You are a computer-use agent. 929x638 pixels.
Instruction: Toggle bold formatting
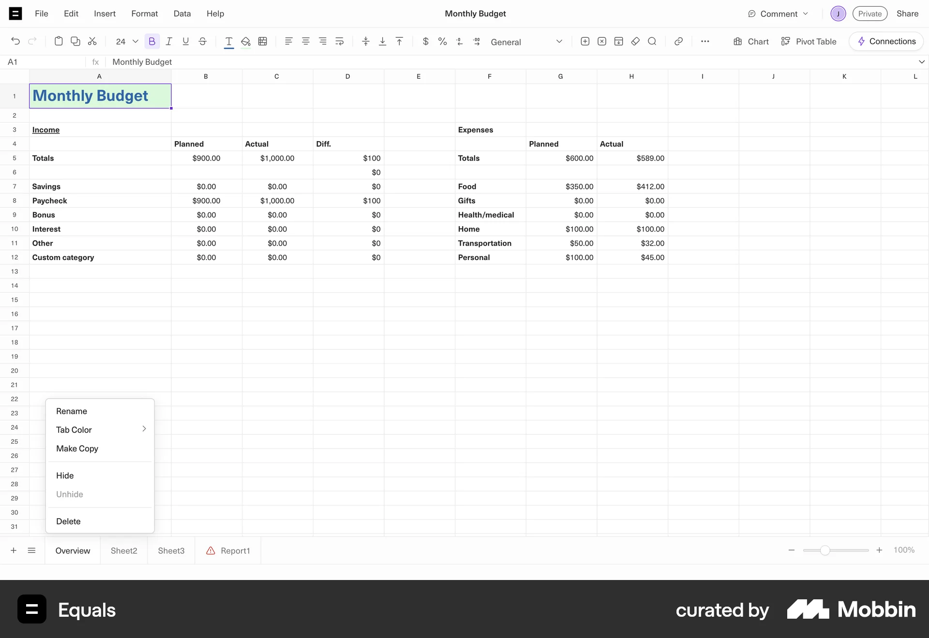152,42
